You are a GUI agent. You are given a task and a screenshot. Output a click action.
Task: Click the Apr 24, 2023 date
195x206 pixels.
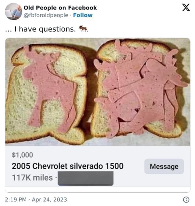tap(49, 199)
